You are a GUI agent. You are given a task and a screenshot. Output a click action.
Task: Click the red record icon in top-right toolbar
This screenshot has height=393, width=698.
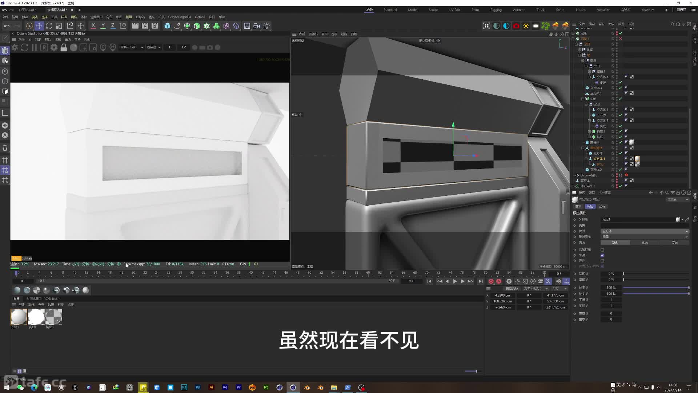(x=516, y=26)
